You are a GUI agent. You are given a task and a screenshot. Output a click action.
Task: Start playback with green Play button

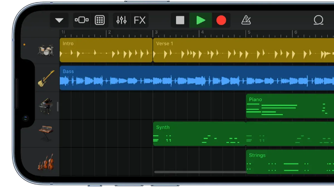click(x=201, y=20)
